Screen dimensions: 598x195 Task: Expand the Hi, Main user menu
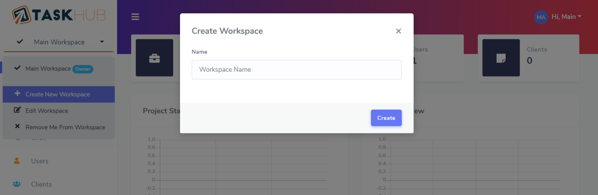pos(566,17)
